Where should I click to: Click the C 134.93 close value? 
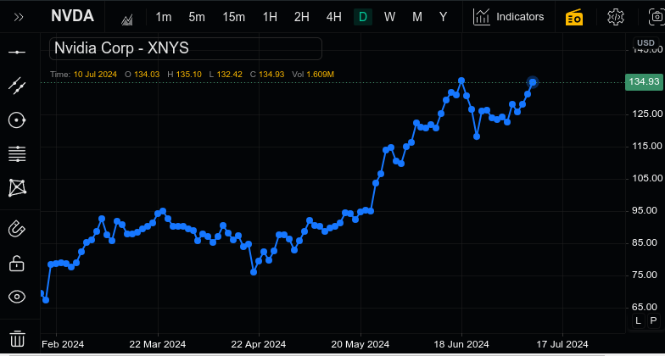267,75
